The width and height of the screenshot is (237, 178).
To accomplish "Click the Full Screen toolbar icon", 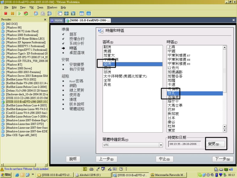I will (x=66, y=13).
